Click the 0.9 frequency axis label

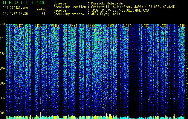pos(2,68)
